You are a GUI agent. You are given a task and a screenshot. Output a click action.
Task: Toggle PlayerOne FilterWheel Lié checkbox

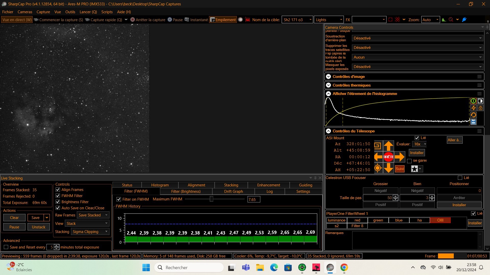(473, 213)
